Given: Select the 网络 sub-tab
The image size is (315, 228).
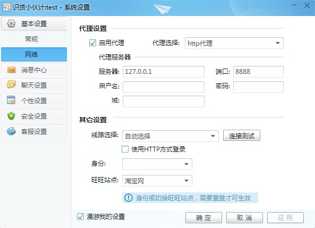Looking at the screenshot, I should click(x=34, y=55).
